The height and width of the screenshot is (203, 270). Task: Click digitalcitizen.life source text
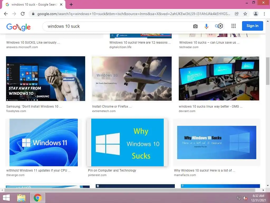120,47
